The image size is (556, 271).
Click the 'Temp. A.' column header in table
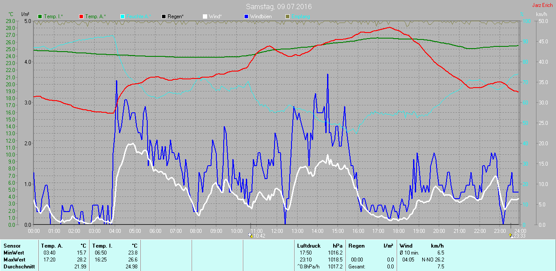click(x=52, y=246)
